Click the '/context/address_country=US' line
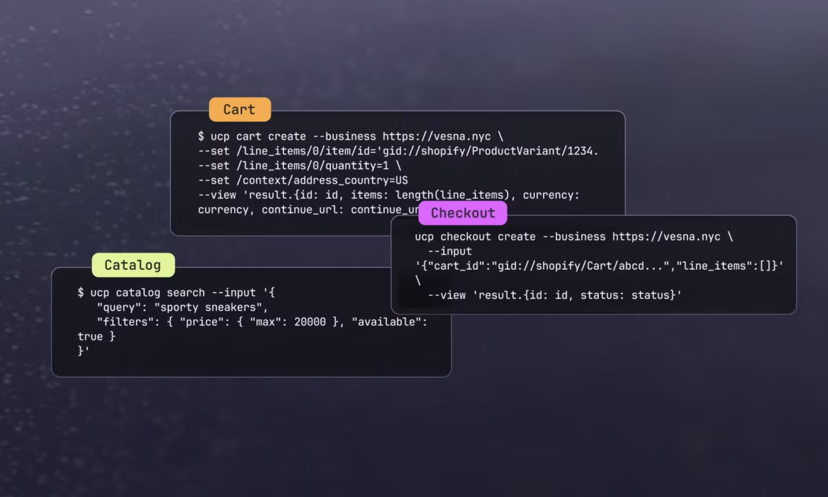828x497 pixels. (x=303, y=180)
